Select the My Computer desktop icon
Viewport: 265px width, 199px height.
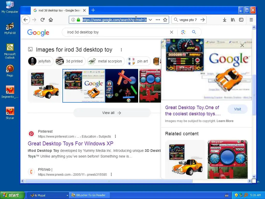coord(10,7)
